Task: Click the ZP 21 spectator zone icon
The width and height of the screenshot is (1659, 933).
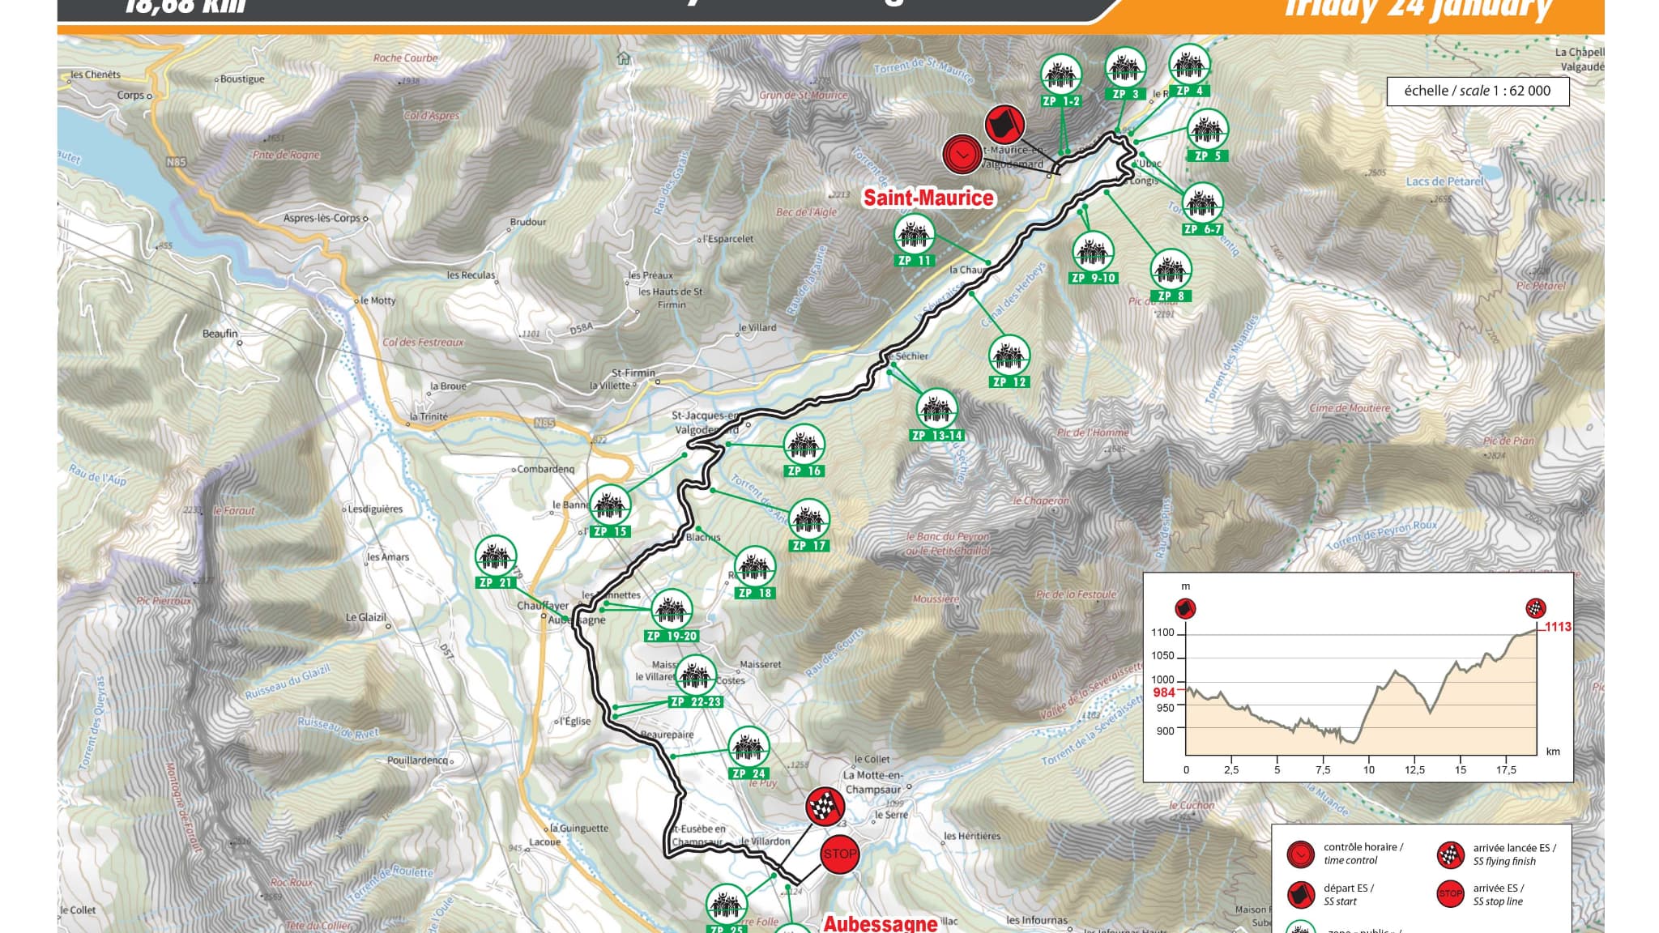Action: 496,556
